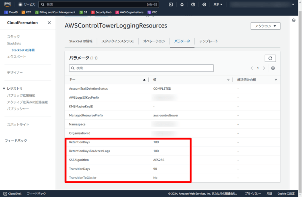The image size is (302, 197).
Task: Open sidebar フィードバック link
Action: (16, 140)
